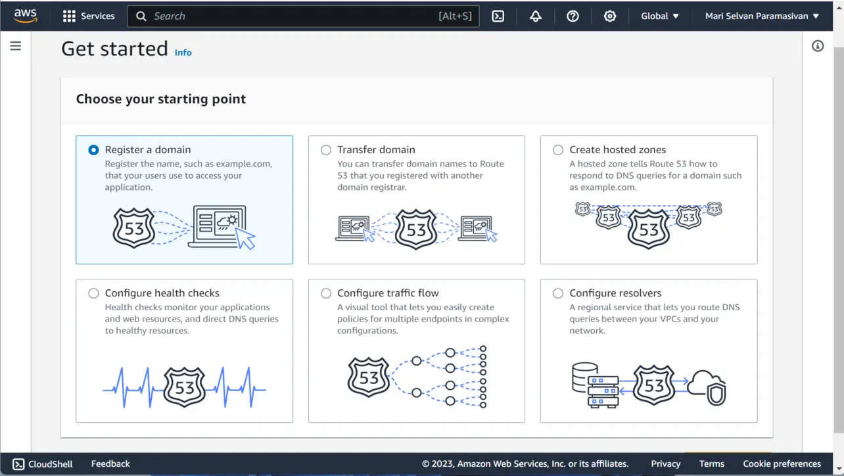Open Cookie preferences
Viewport: 844px width, 476px height.
point(782,464)
